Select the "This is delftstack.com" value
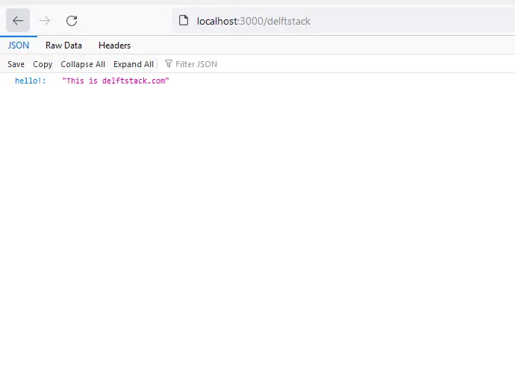515x390 pixels. pyautogui.click(x=115, y=81)
